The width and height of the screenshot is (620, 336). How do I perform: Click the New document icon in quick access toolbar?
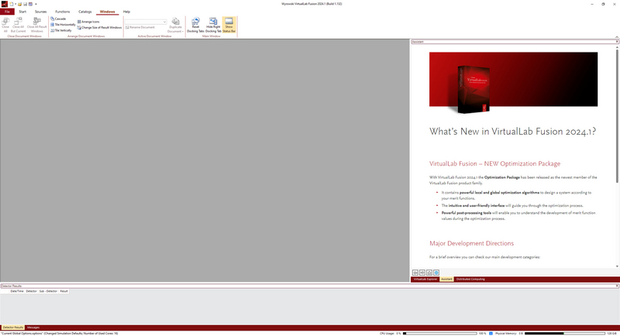tap(12, 4)
